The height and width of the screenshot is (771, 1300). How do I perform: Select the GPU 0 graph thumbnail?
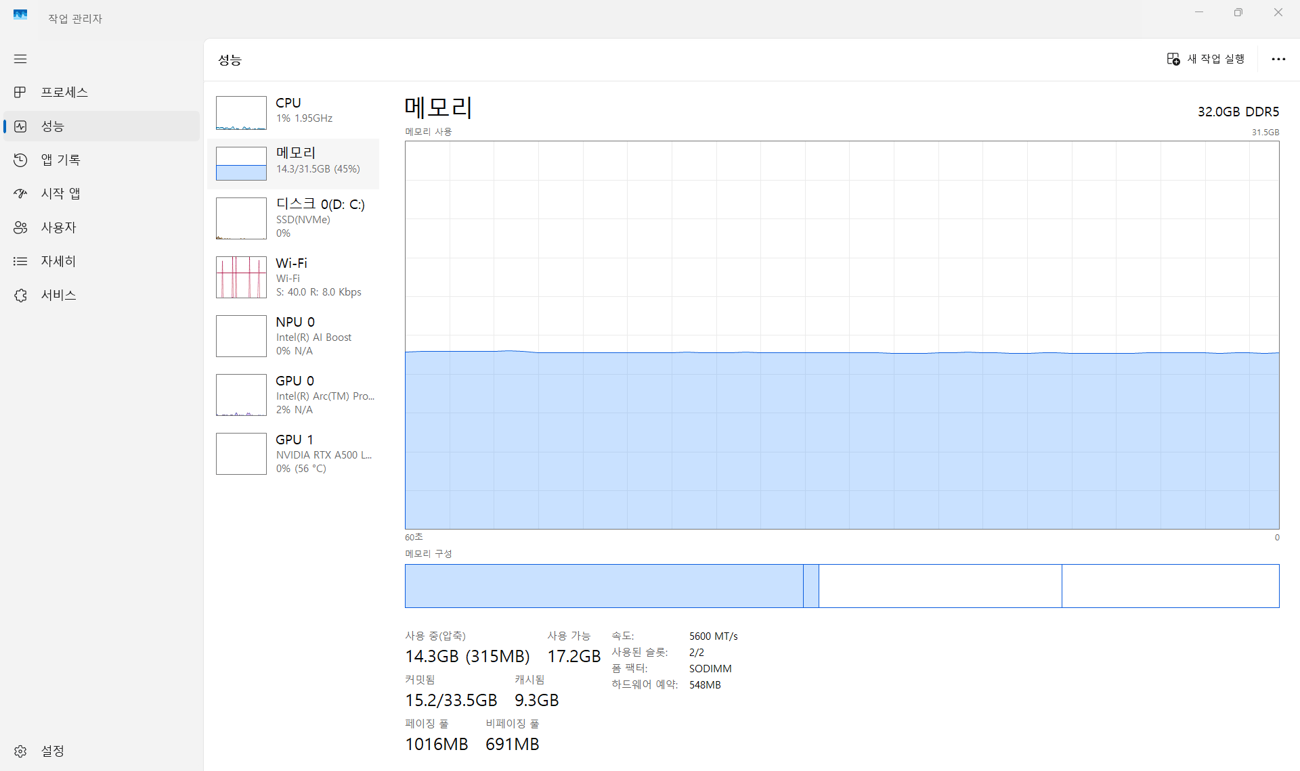(241, 395)
